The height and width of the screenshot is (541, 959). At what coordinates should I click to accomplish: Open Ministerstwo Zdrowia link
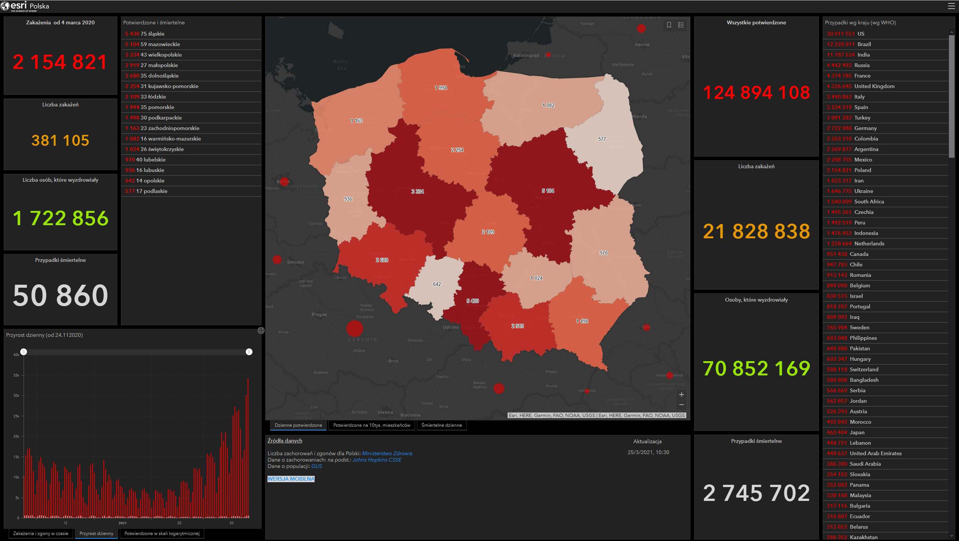(x=387, y=453)
